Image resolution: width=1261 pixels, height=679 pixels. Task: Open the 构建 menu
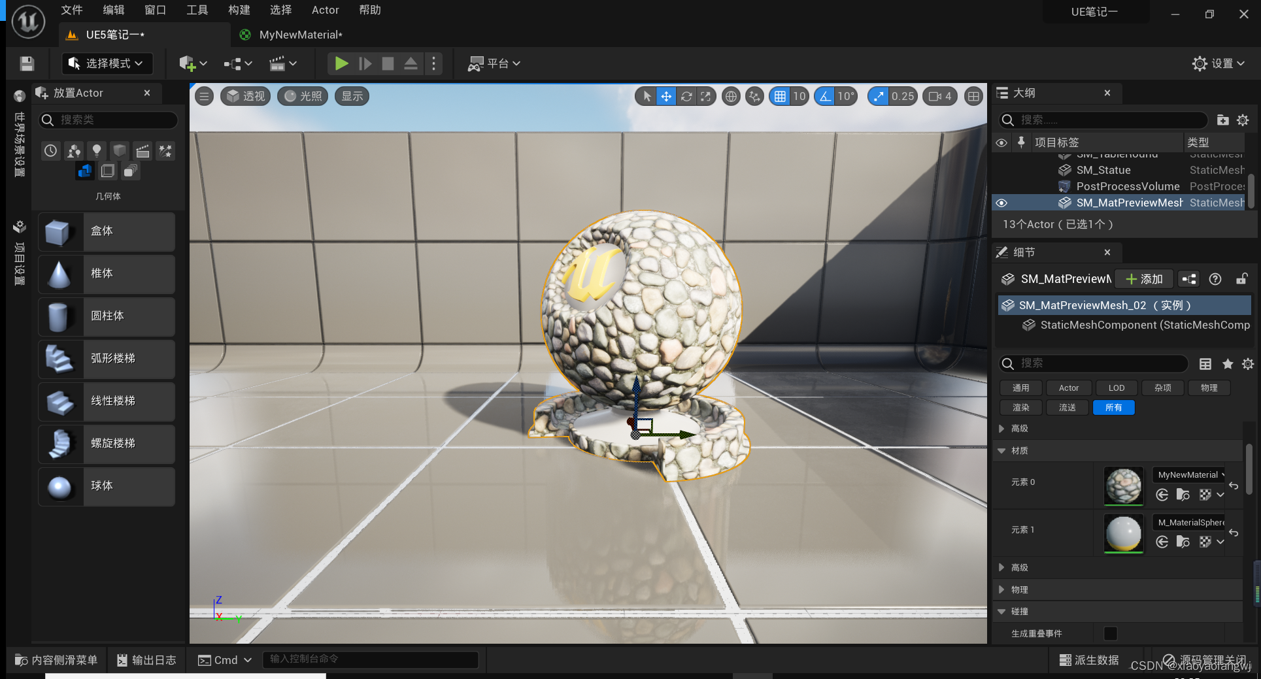click(239, 10)
